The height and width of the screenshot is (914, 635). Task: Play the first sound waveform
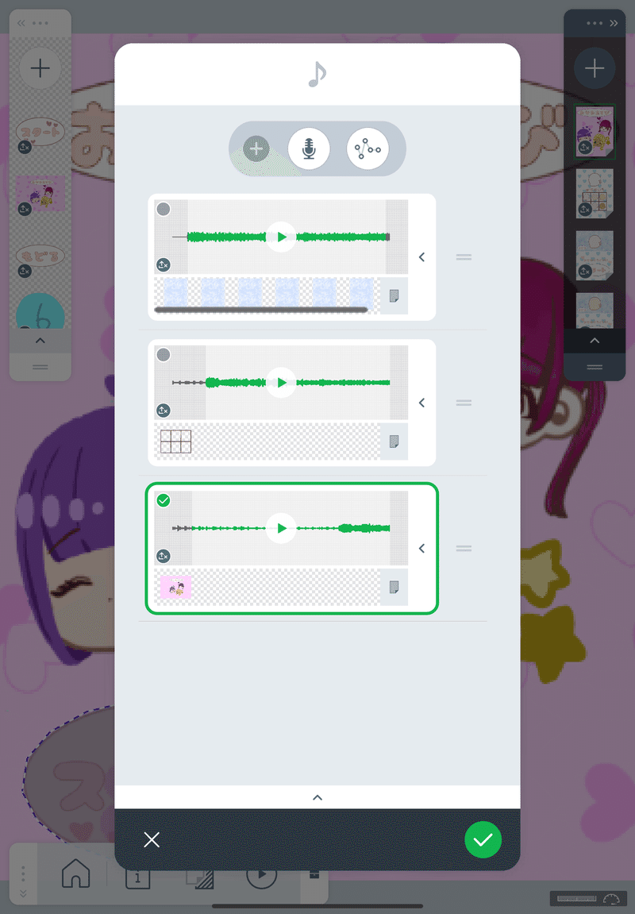coord(281,237)
